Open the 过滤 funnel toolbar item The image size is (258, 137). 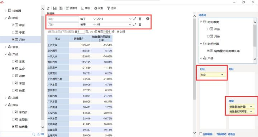click(111, 8)
